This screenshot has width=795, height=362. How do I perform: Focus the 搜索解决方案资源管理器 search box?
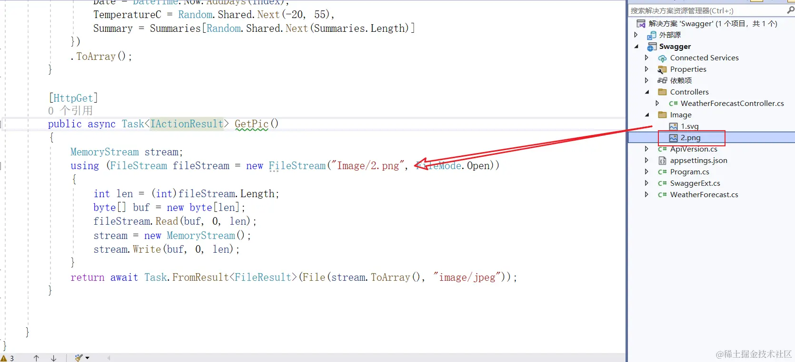(707, 10)
